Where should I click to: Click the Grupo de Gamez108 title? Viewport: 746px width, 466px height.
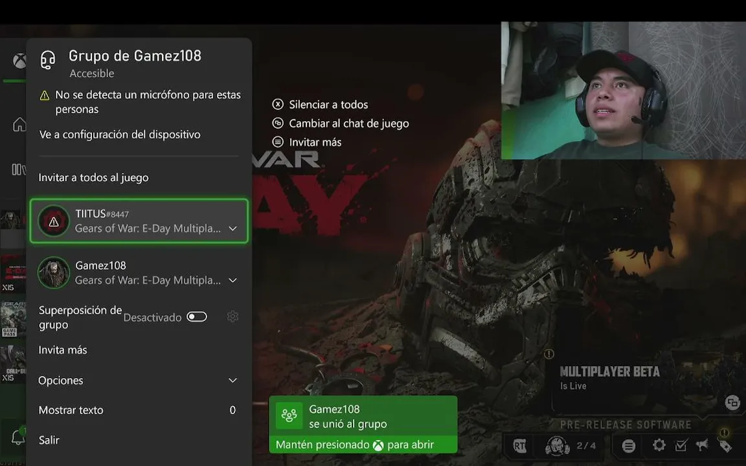point(135,56)
